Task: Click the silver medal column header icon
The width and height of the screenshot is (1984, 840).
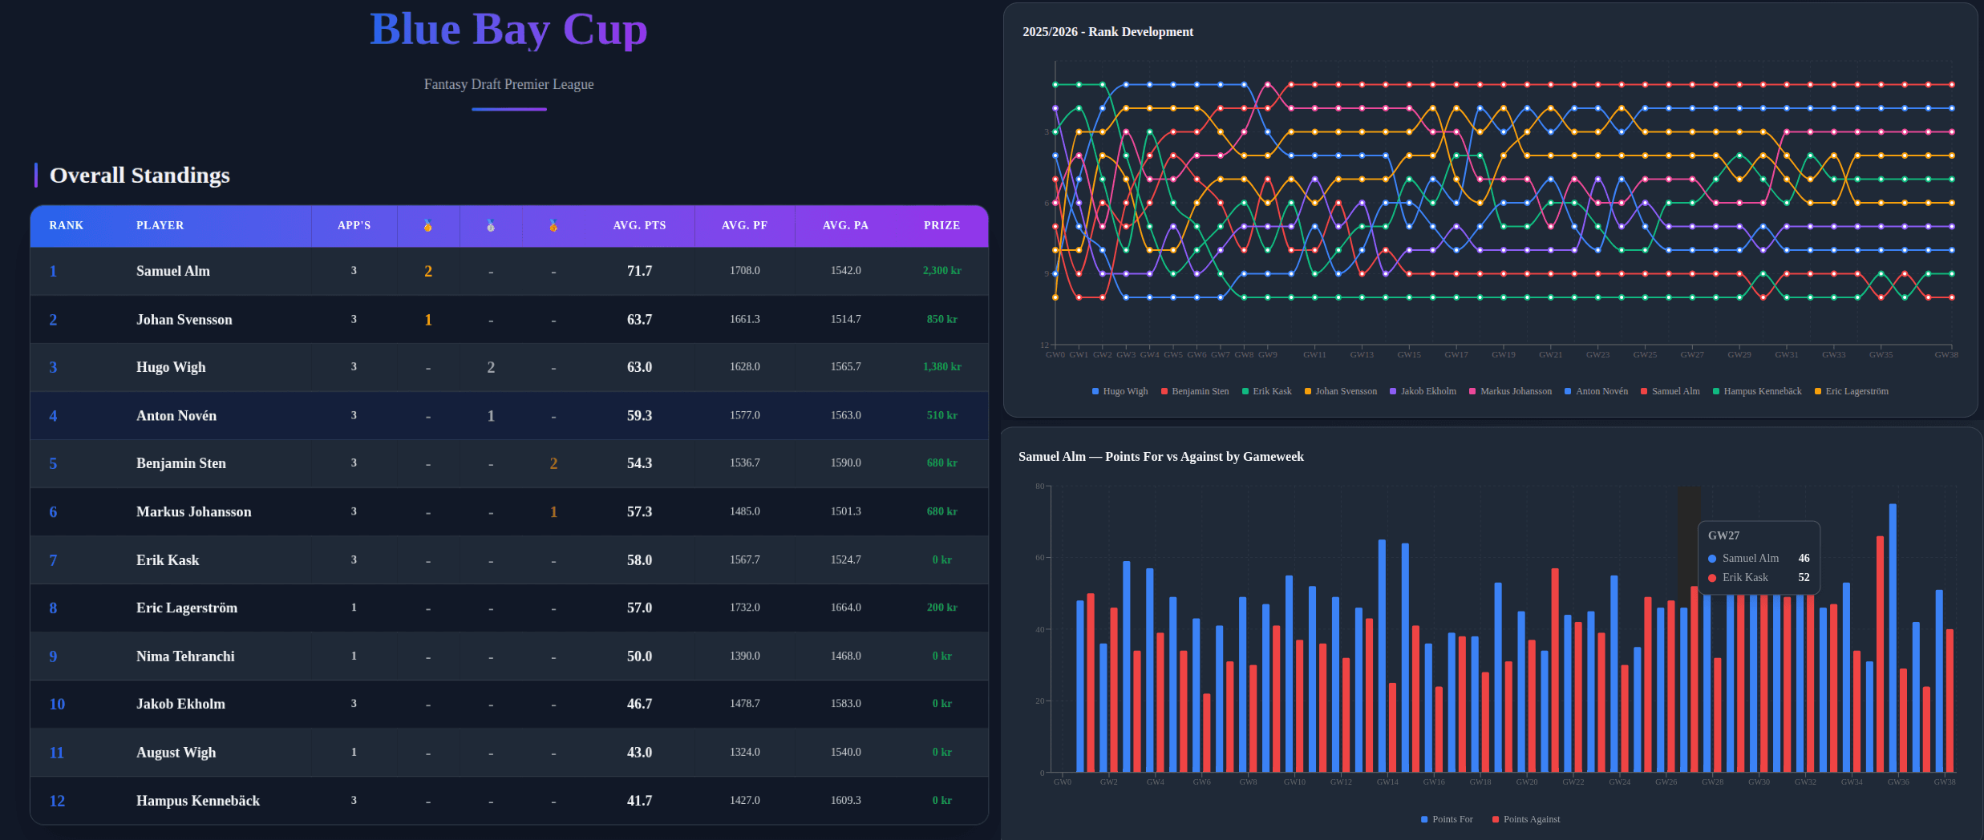Action: coord(491,226)
